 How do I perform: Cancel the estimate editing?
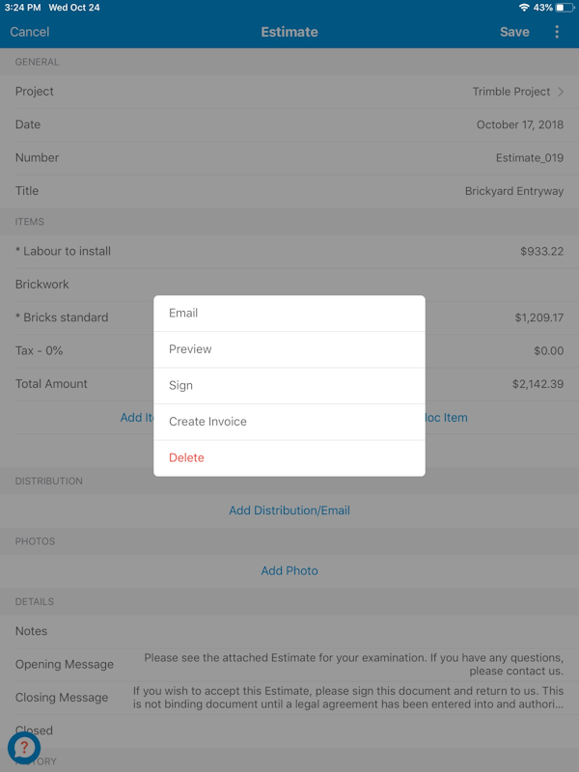(30, 32)
